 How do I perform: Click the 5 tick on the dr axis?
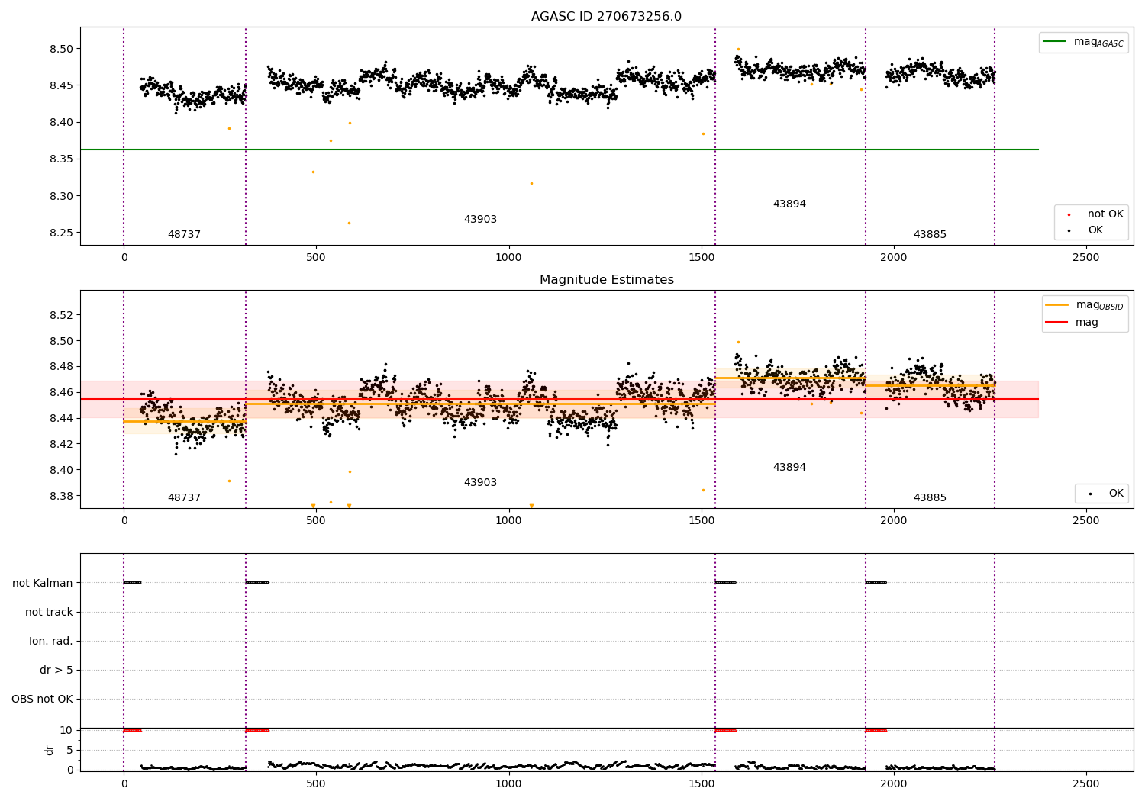[69, 750]
